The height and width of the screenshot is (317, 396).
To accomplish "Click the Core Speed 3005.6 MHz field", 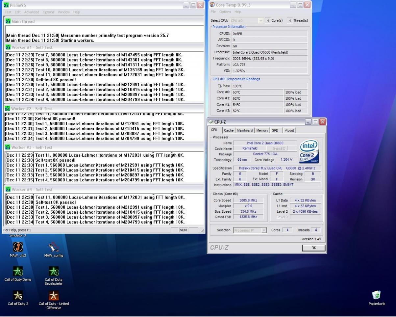I will point(248,200).
